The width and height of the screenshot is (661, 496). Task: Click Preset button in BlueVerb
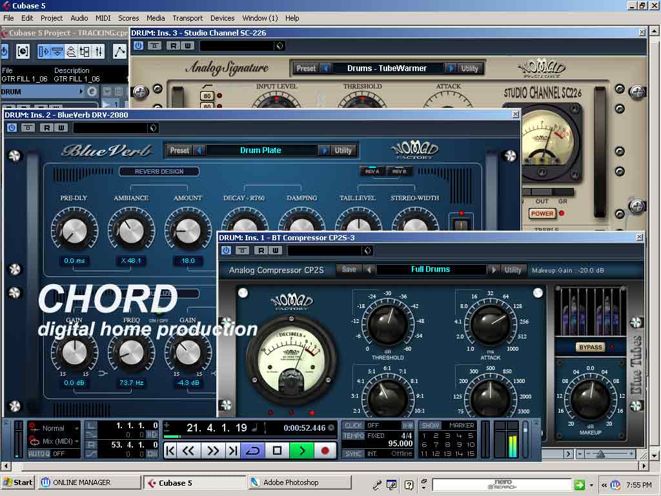179,150
